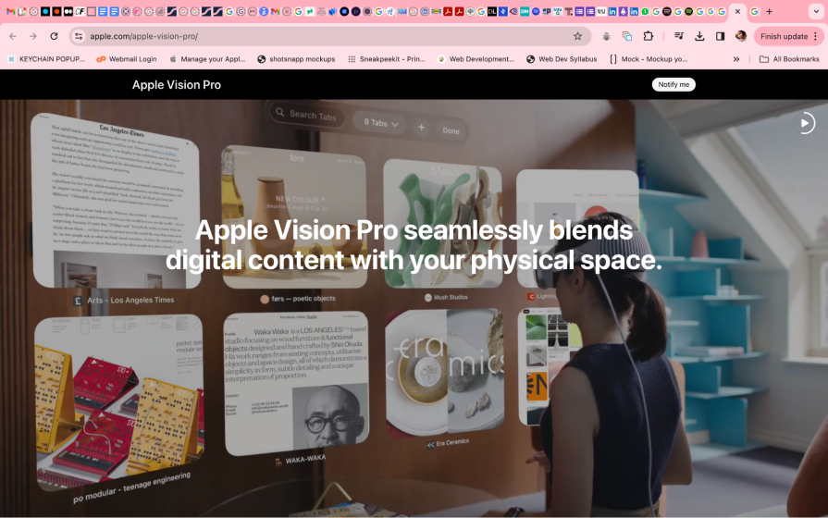Open the All Bookmarks folder

coord(788,58)
